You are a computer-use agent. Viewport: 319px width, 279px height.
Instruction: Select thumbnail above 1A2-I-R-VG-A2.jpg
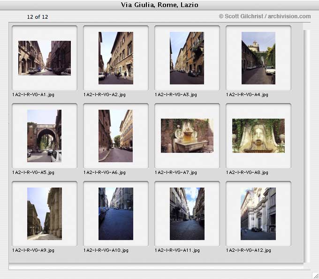(116, 58)
